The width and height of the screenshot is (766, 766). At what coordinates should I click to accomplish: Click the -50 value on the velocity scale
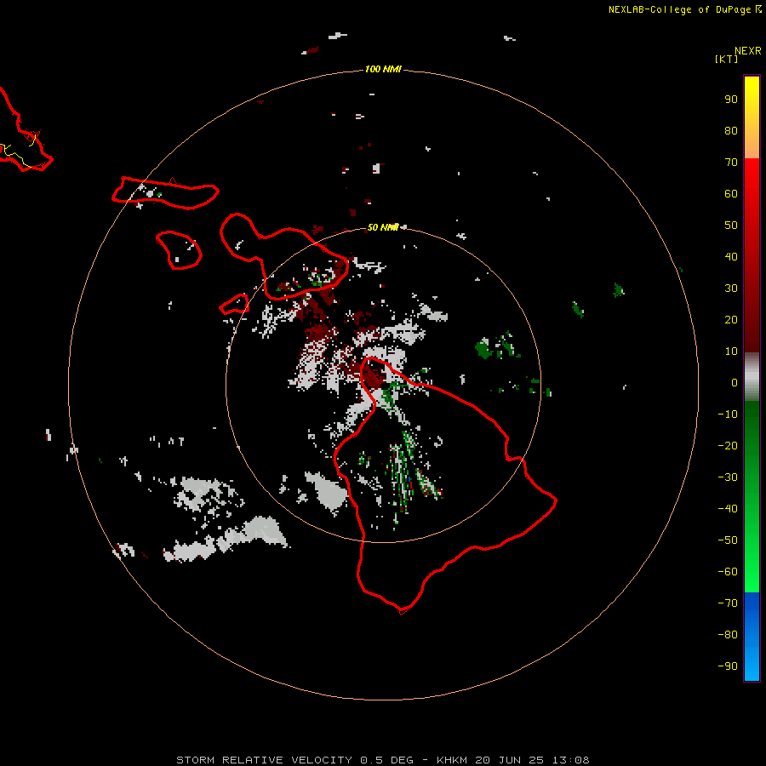[728, 540]
